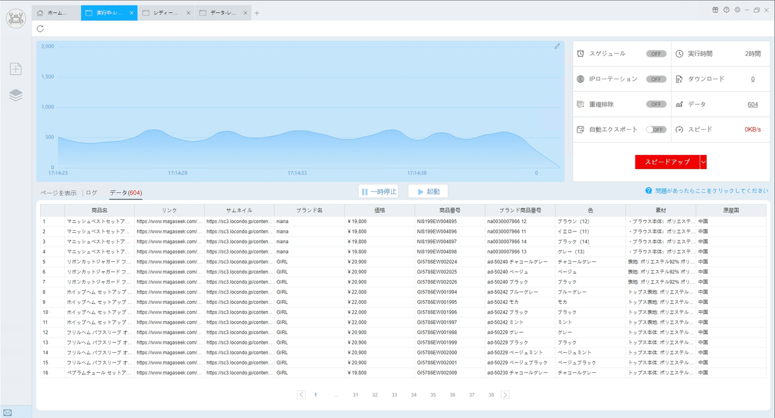Click the 0KB/s speed value
The image size is (775, 418).
tap(752, 129)
